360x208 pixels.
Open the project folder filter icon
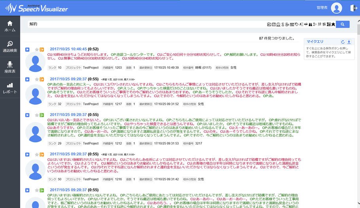(269, 24)
